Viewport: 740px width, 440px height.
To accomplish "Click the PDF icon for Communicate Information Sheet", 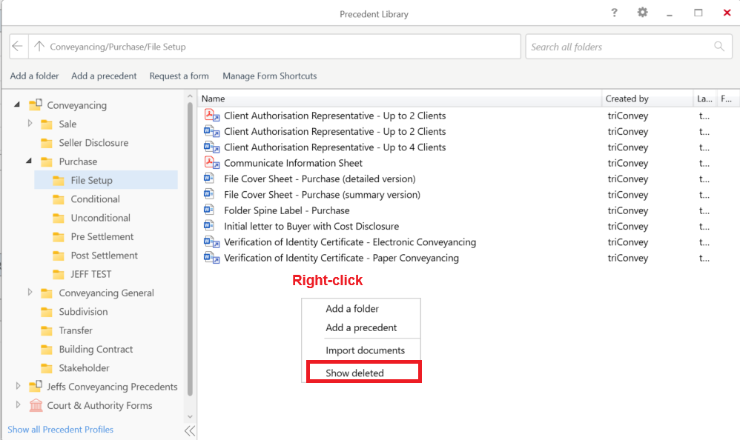I will pos(211,163).
